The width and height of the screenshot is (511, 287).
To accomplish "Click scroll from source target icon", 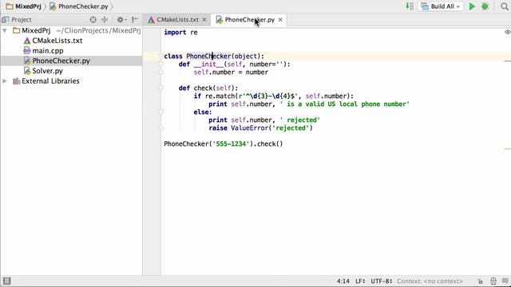I will pos(93,19).
